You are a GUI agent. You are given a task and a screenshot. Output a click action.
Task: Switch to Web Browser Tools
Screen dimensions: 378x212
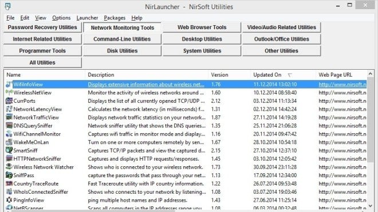[x=202, y=27]
